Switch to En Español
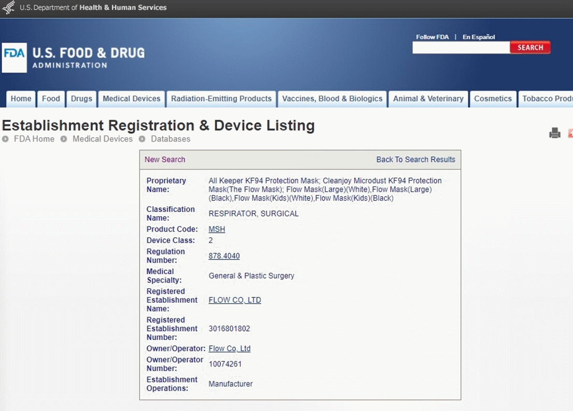The width and height of the screenshot is (573, 411). (479, 37)
